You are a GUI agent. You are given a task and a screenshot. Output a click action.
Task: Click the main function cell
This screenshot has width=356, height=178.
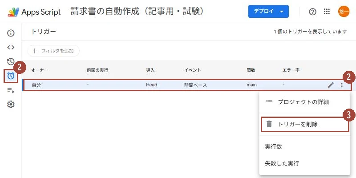pos(251,85)
